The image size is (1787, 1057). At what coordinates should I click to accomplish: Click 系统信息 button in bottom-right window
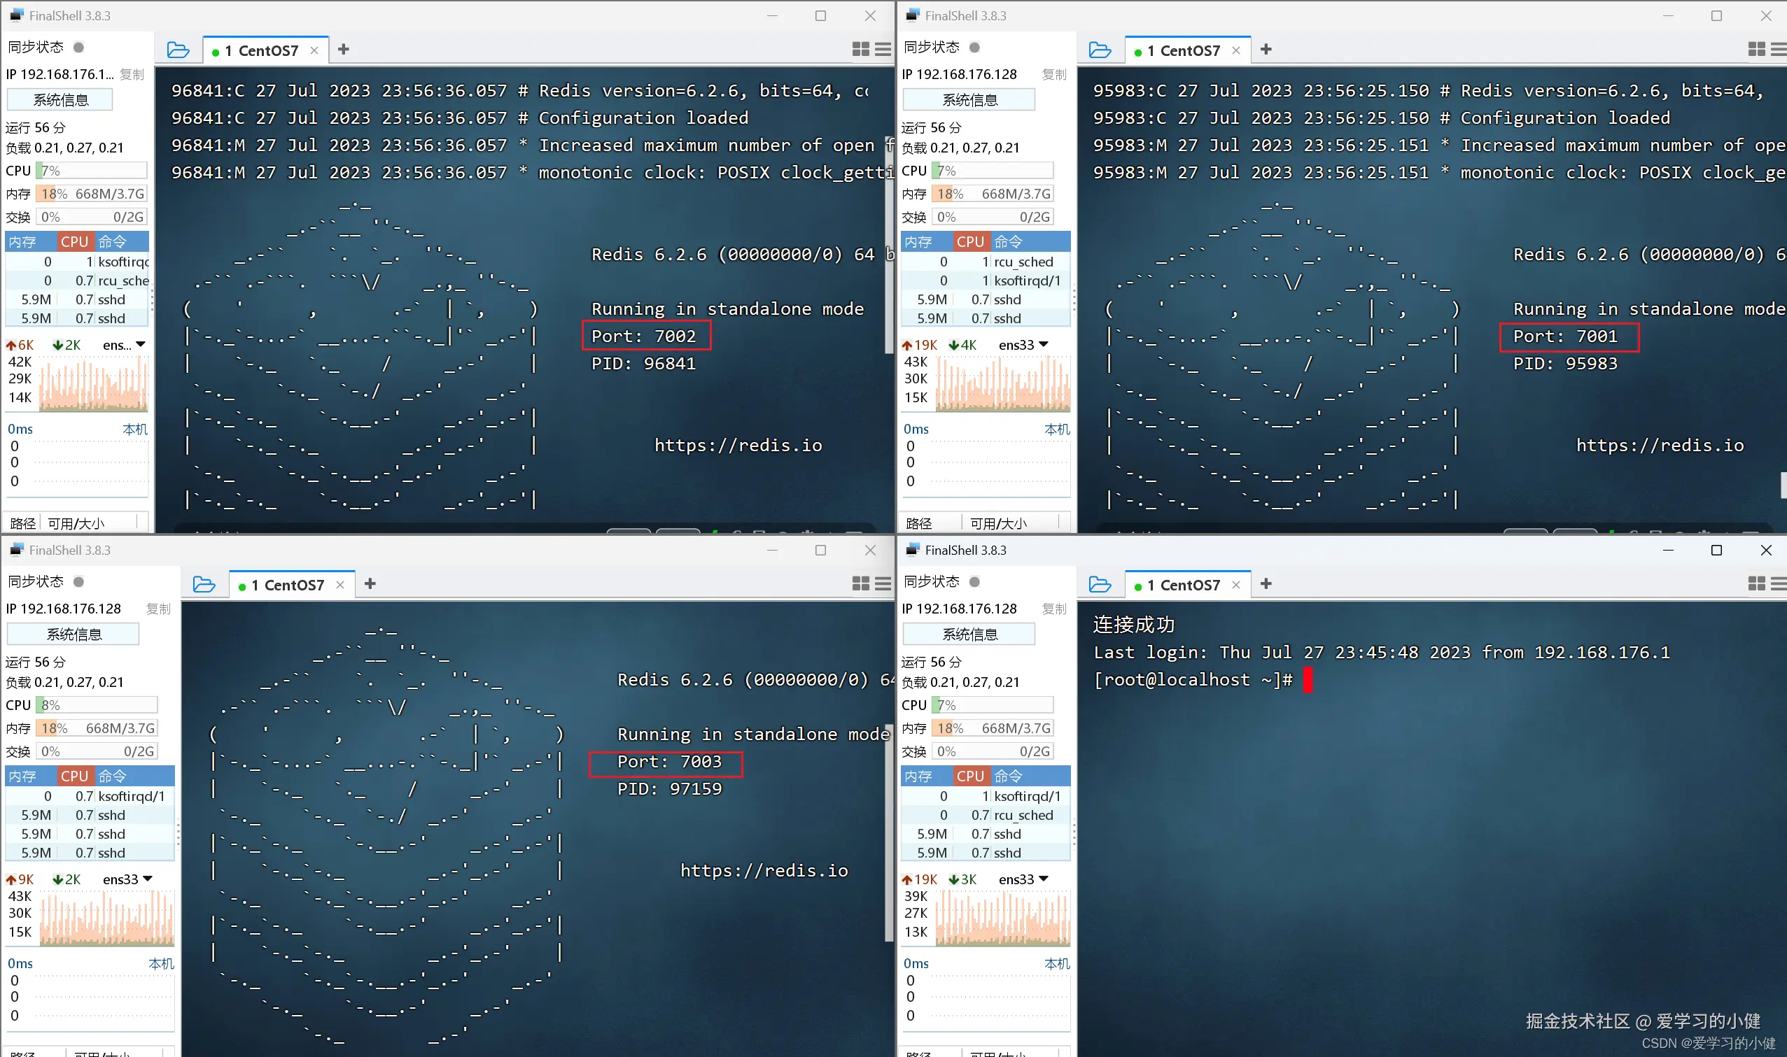coord(968,634)
